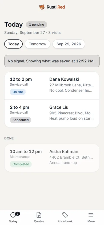
Task: Tap the notification badge on Today icon
Action: (18, 214)
